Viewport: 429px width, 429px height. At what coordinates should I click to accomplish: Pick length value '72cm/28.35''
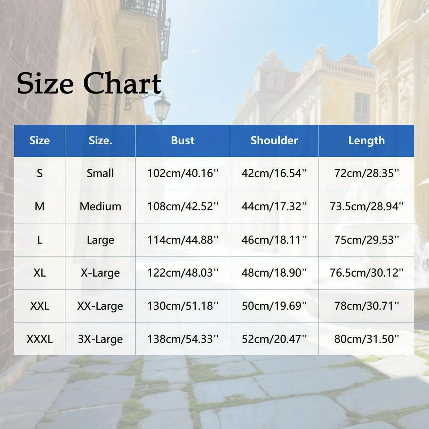366,173
